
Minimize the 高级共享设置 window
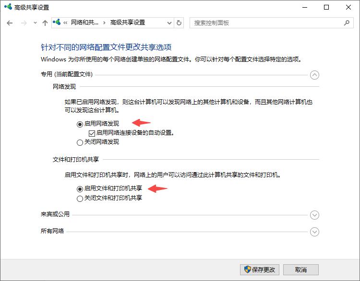pos(305,7)
